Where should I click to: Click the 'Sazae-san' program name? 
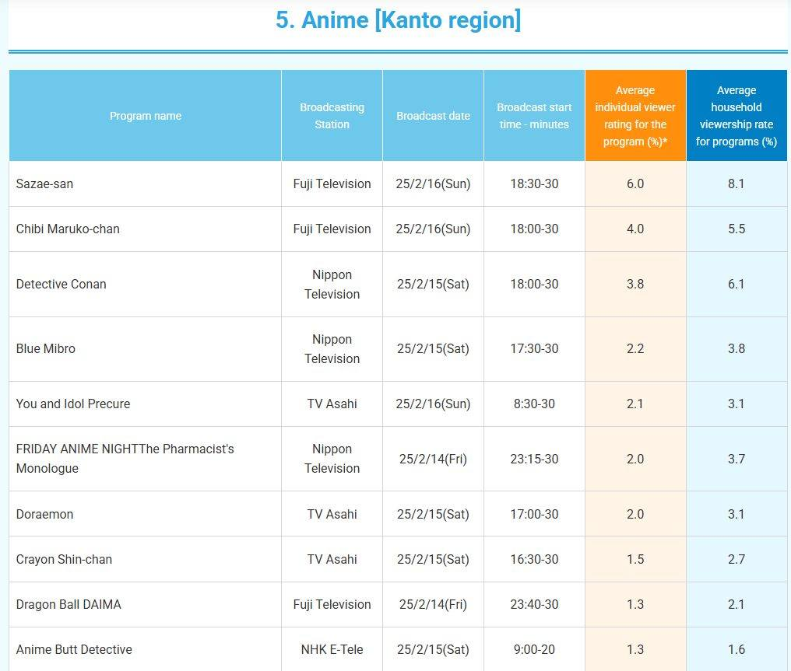pyautogui.click(x=44, y=183)
